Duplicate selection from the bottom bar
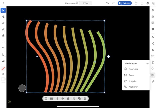 [x=79, y=98]
